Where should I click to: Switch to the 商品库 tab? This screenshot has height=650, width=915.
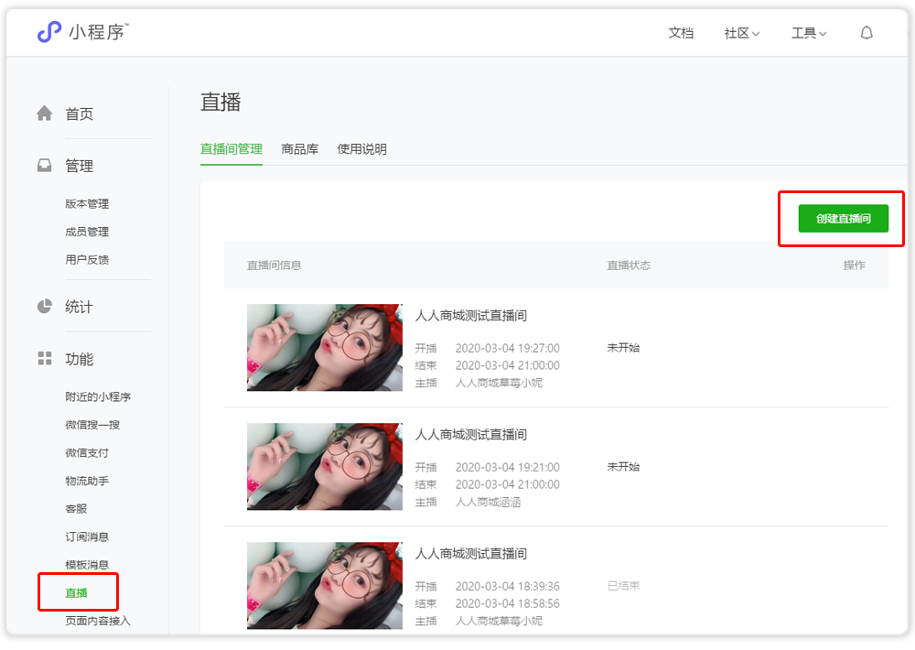[299, 149]
